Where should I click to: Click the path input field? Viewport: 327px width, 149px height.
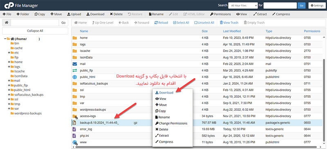click(35, 23)
